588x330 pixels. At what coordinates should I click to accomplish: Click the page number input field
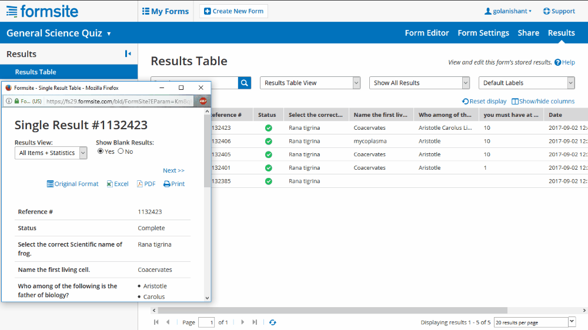click(206, 322)
